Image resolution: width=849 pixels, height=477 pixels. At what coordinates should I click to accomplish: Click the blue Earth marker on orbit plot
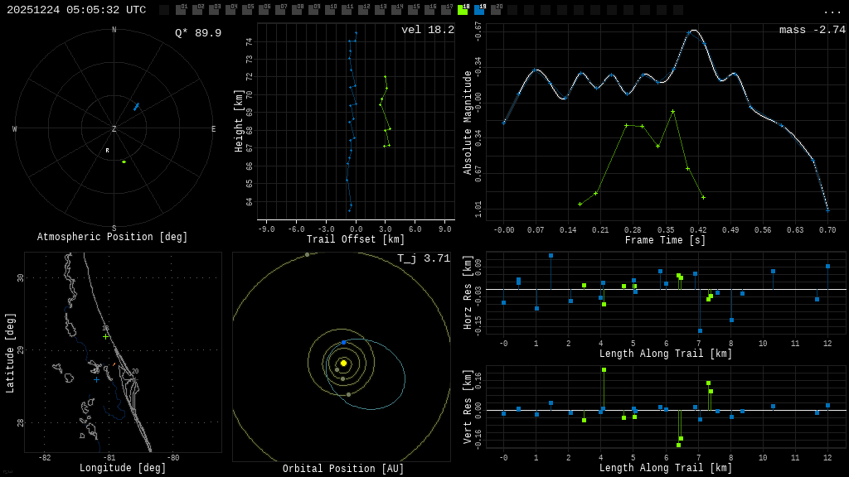(344, 342)
